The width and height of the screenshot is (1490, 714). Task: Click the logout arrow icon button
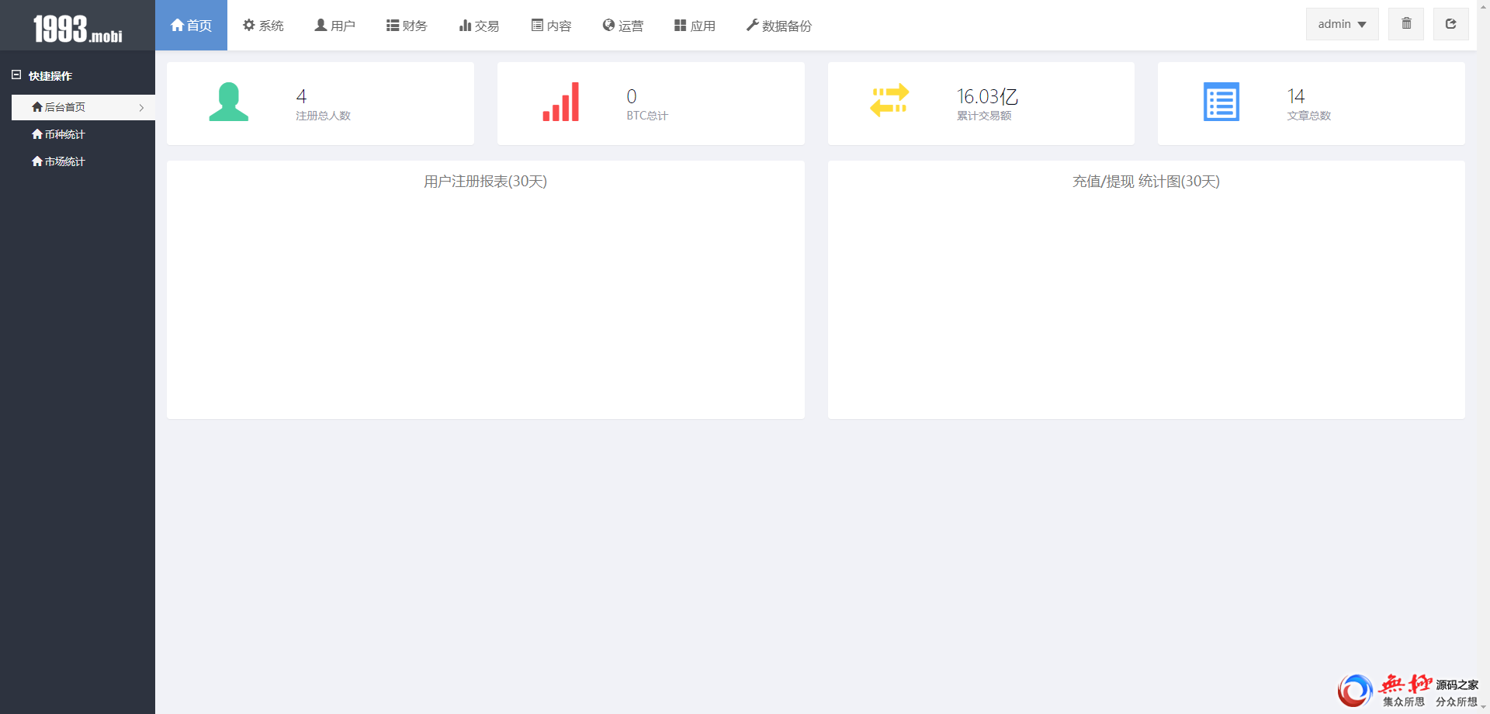(x=1450, y=24)
